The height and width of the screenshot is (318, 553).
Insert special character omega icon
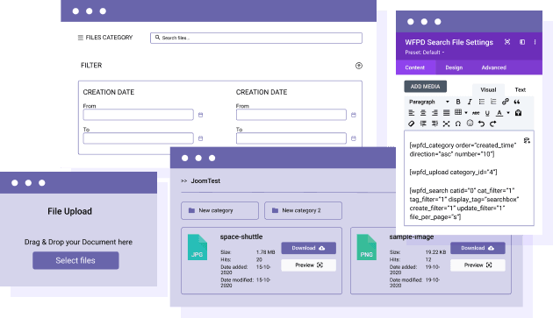458,124
